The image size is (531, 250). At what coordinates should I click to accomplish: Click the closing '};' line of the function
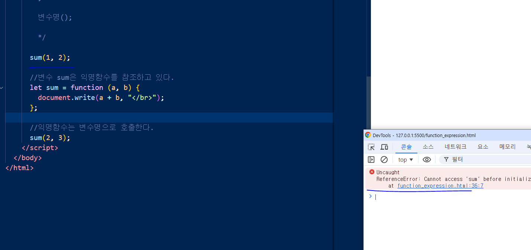(34, 108)
